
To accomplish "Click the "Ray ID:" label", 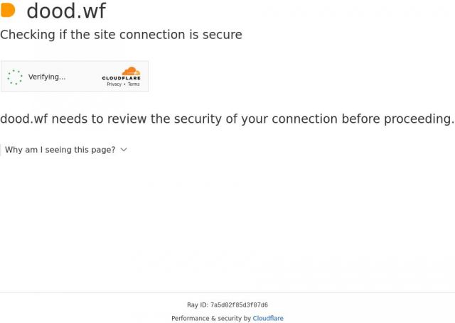I will 197,305.
